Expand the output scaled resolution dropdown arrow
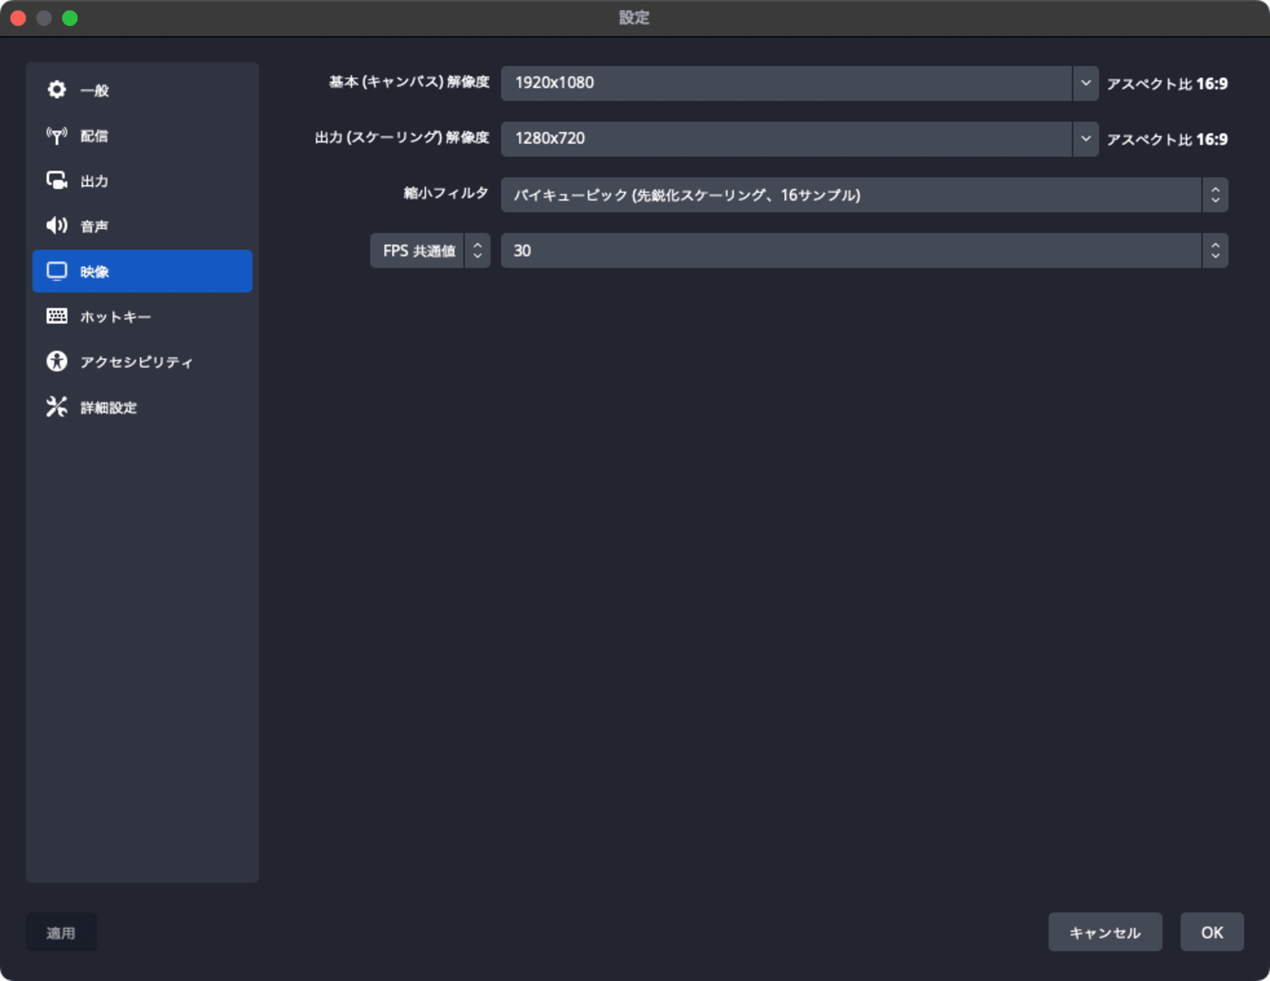Viewport: 1270px width, 981px height. click(x=1086, y=139)
